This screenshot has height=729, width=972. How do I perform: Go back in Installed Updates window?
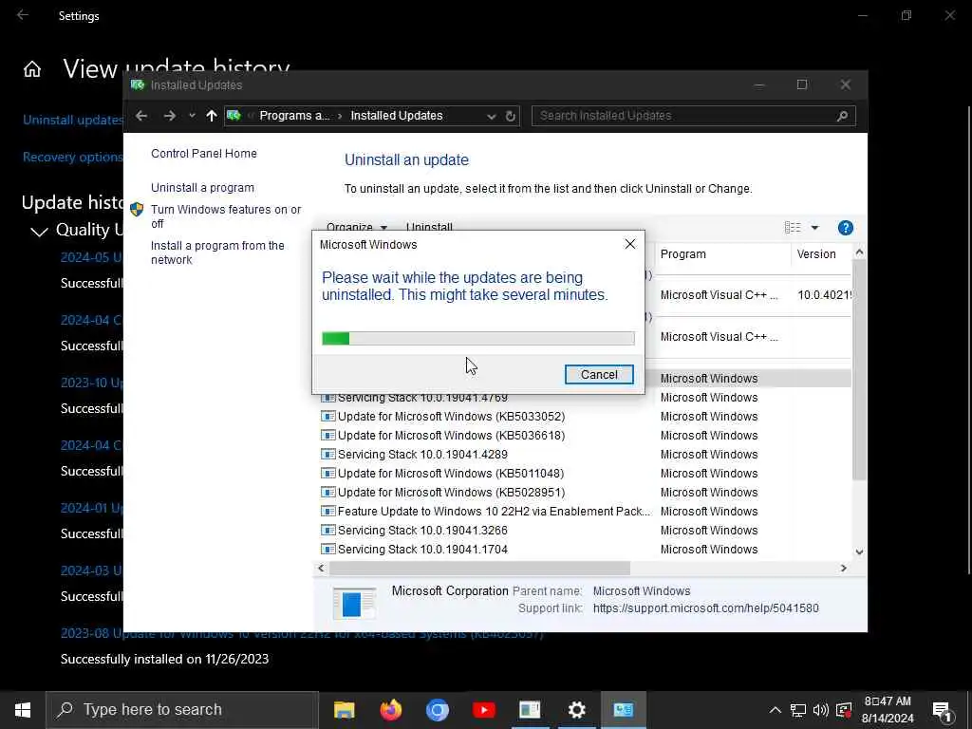(141, 115)
